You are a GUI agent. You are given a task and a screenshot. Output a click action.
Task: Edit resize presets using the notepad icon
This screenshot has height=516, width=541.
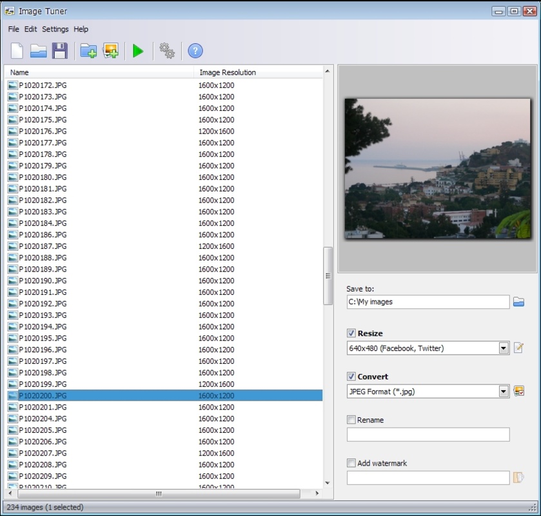(518, 348)
